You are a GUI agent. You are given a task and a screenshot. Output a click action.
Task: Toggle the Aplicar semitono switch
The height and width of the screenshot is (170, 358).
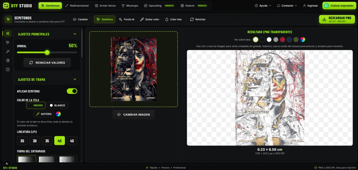pos(72,91)
